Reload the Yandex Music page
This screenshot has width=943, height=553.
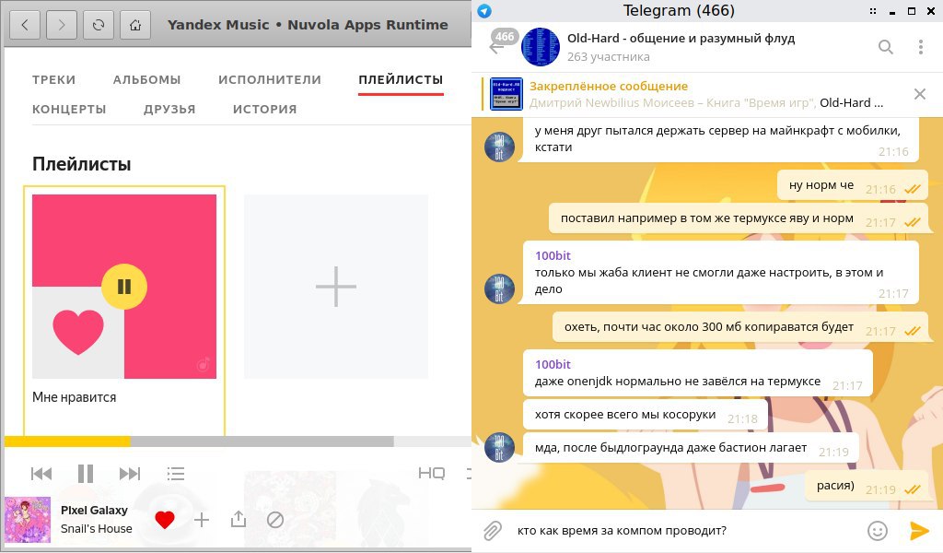pyautogui.click(x=99, y=25)
